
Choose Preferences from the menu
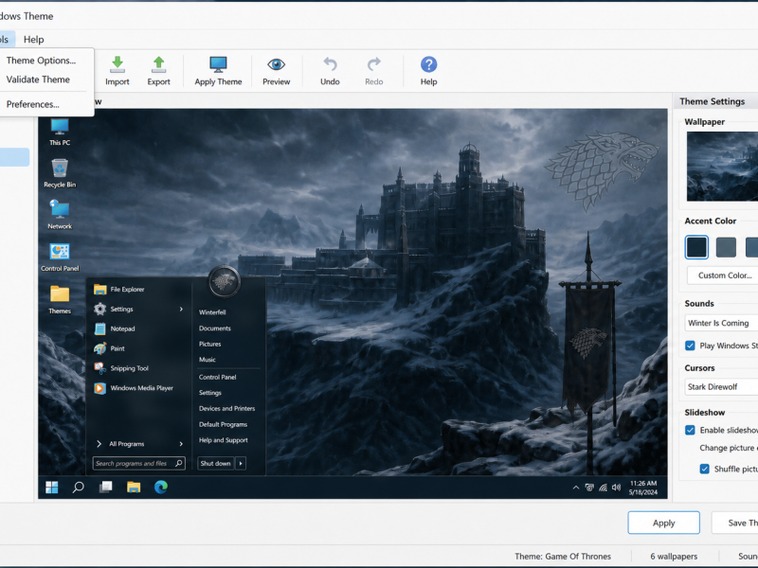(x=33, y=104)
